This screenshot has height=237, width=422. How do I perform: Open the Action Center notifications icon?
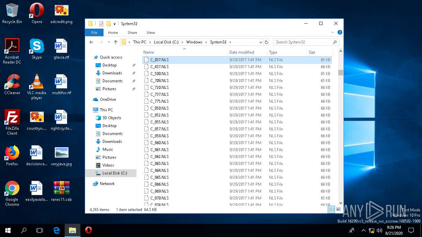point(411,230)
